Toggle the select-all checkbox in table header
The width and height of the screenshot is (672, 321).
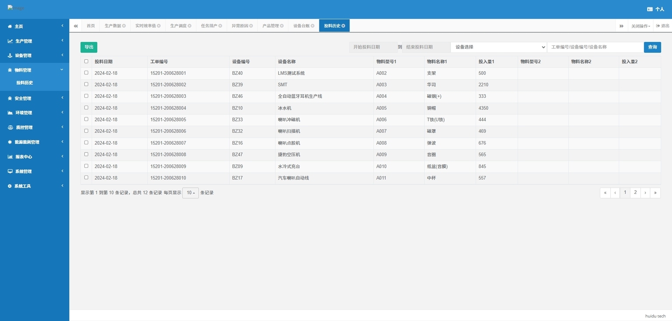tap(86, 62)
